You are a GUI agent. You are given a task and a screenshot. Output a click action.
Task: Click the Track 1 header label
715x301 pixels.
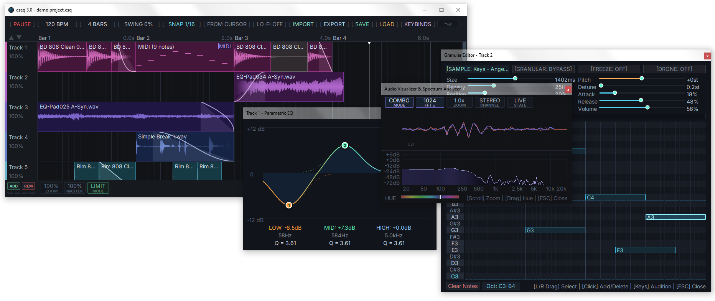(18, 48)
